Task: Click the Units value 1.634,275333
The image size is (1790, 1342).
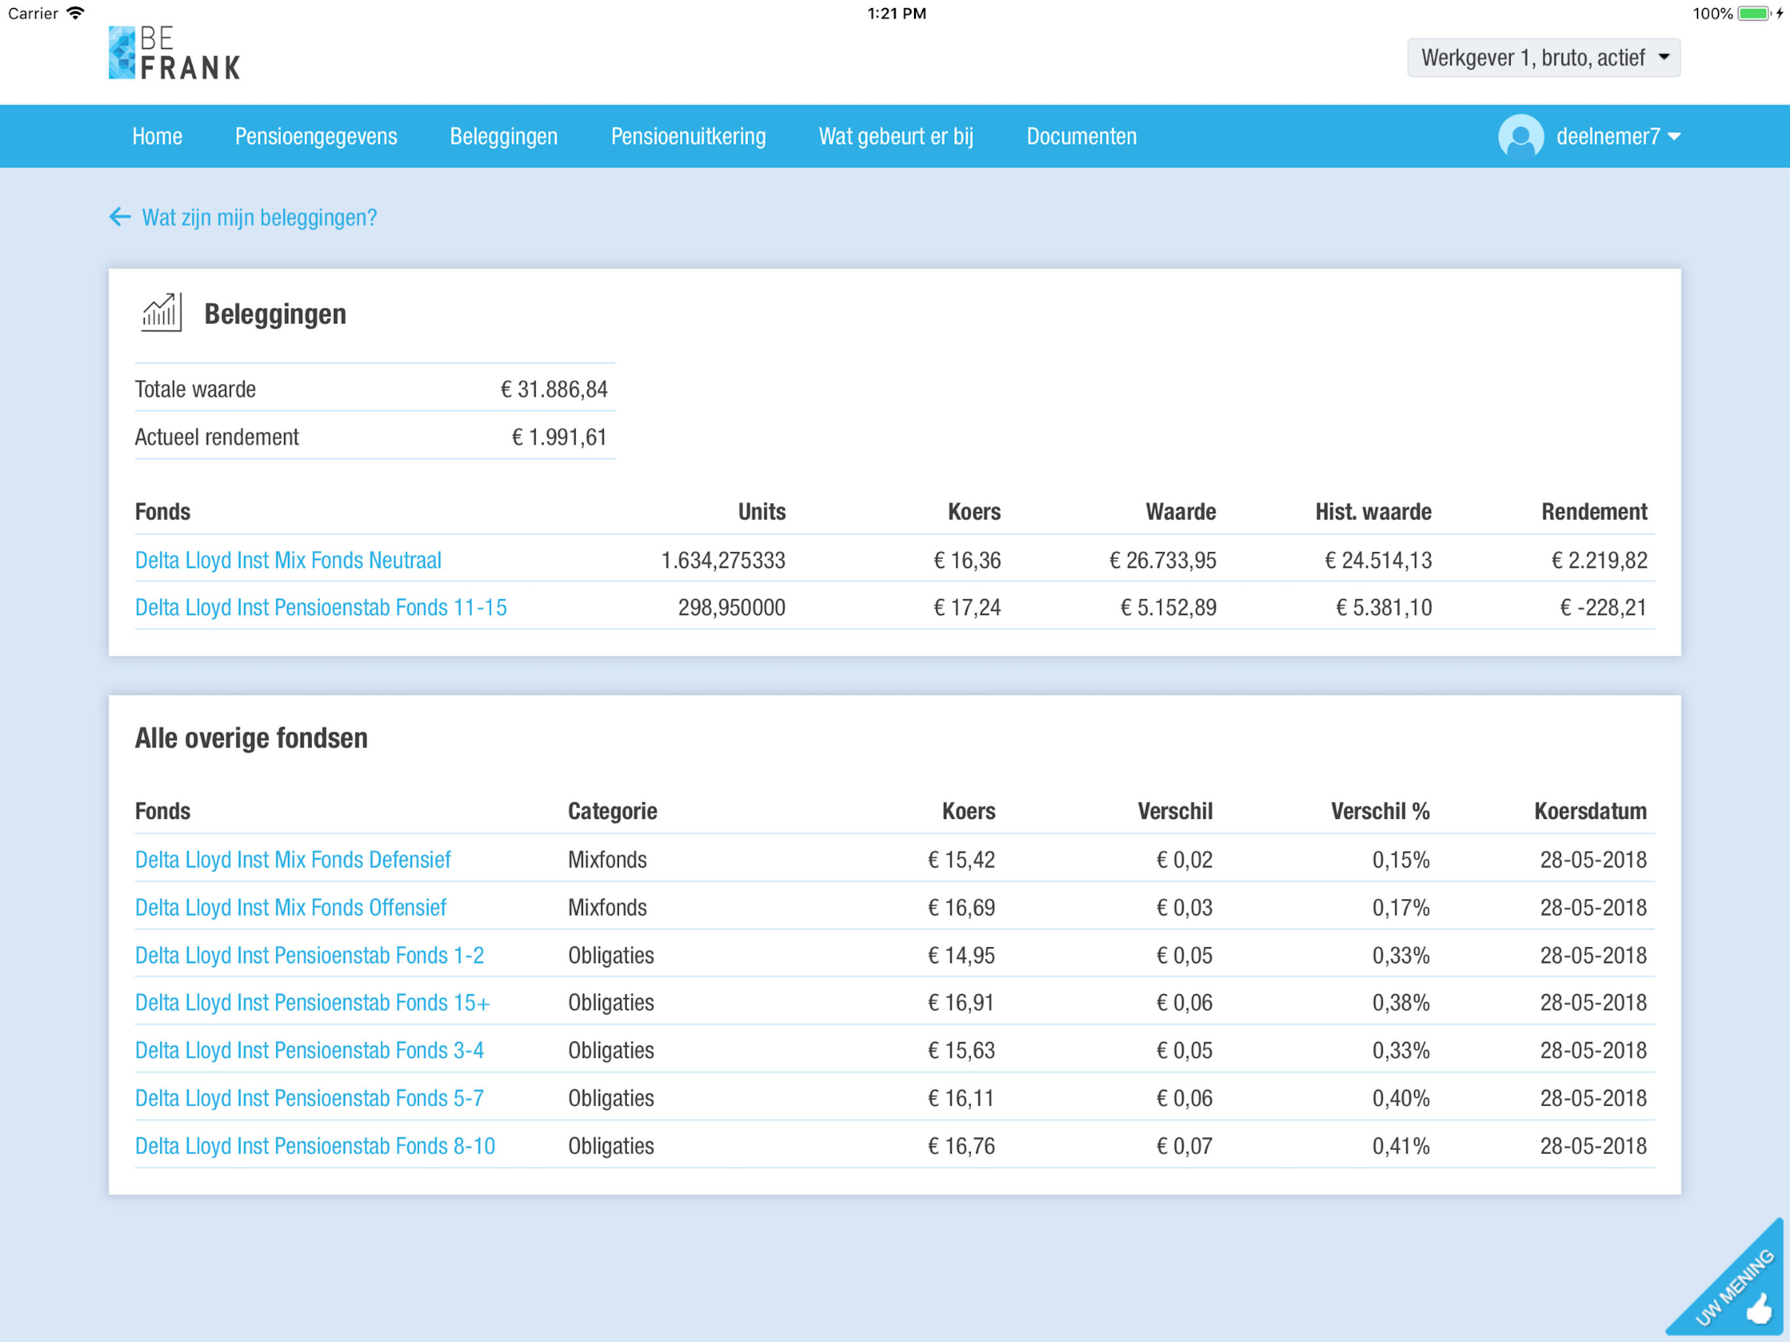Action: pos(723,560)
